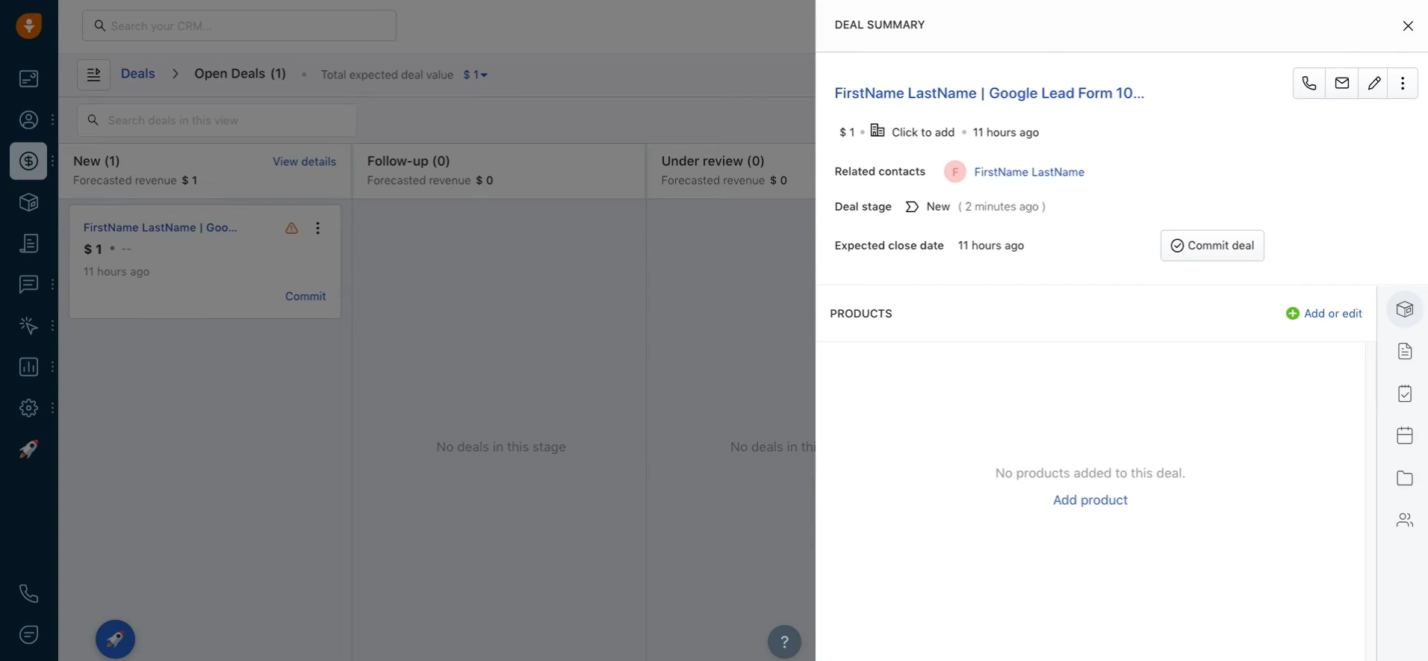Click the email envelope icon in deal summary
This screenshot has width=1428, height=661.
coord(1341,83)
